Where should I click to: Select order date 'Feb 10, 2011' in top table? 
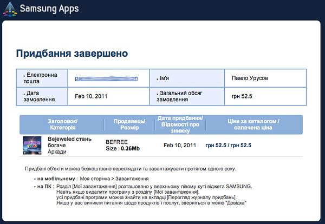[x=91, y=96]
